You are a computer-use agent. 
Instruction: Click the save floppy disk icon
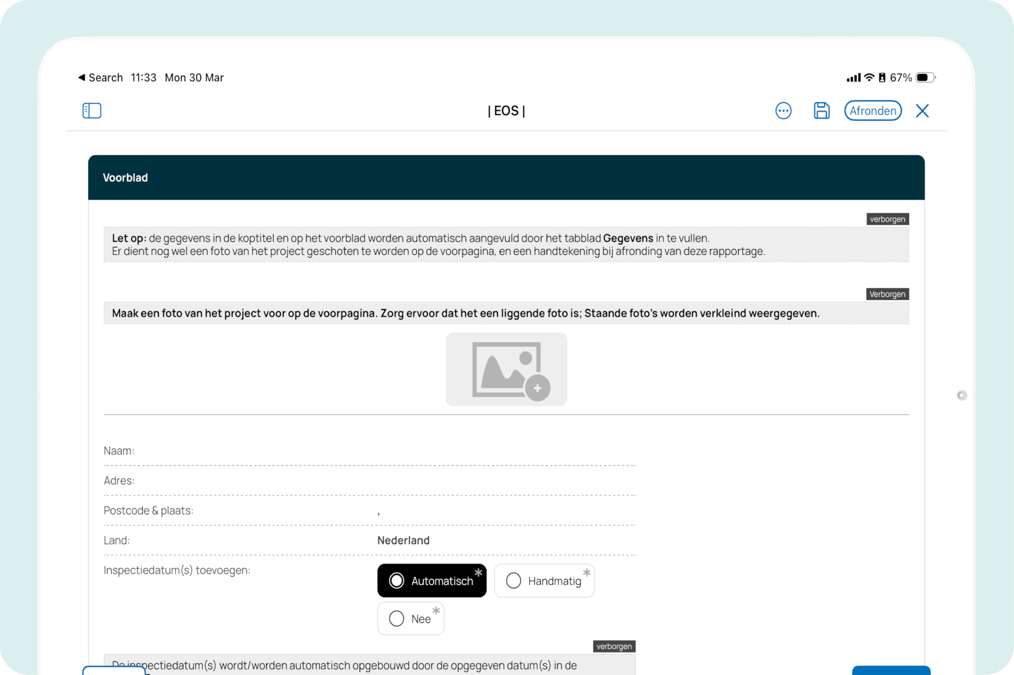click(x=821, y=111)
